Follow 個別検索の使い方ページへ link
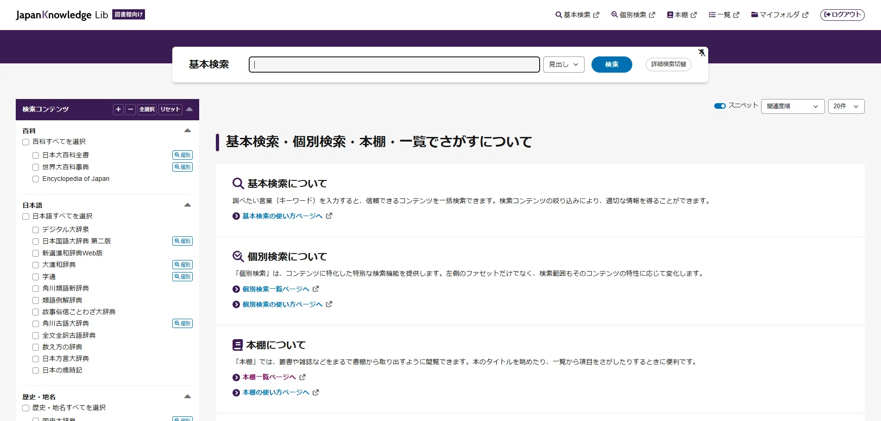This screenshot has width=881, height=421. 283,304
